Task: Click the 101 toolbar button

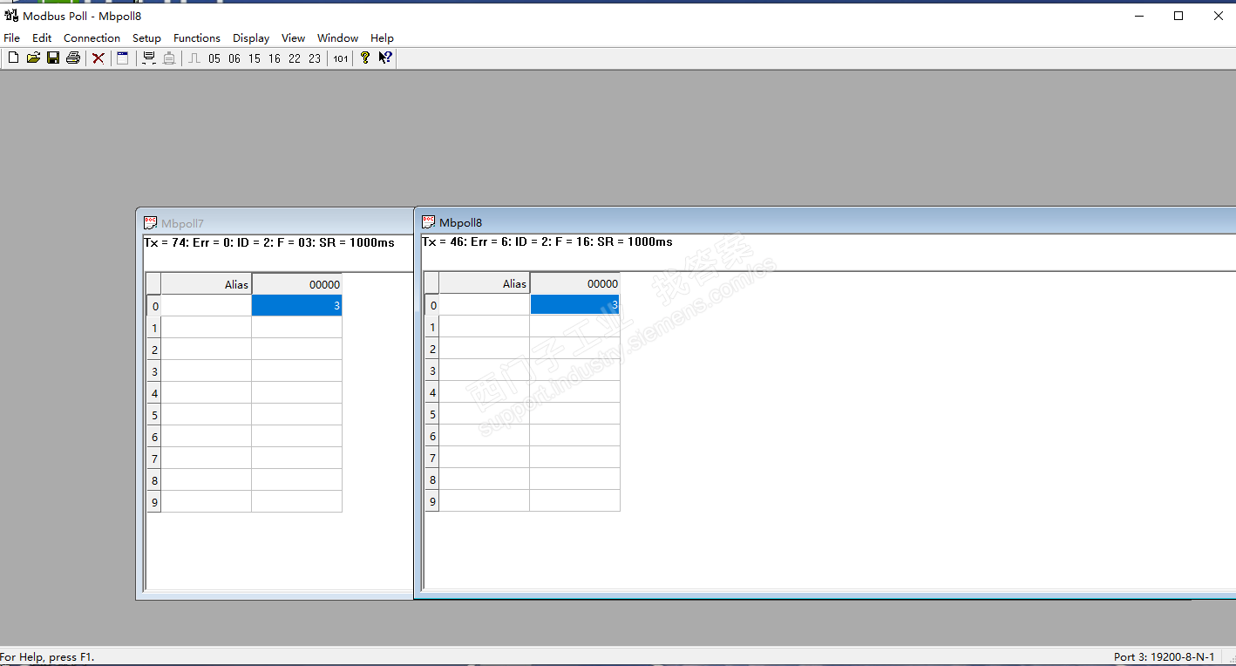Action: [x=341, y=58]
